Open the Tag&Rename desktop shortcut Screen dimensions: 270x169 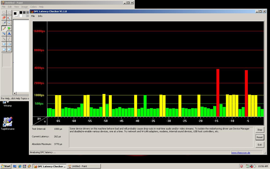(8, 124)
